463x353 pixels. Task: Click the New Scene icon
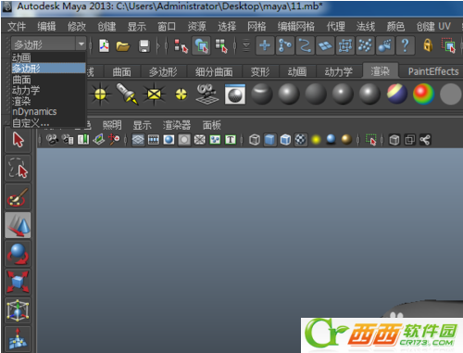coord(104,46)
